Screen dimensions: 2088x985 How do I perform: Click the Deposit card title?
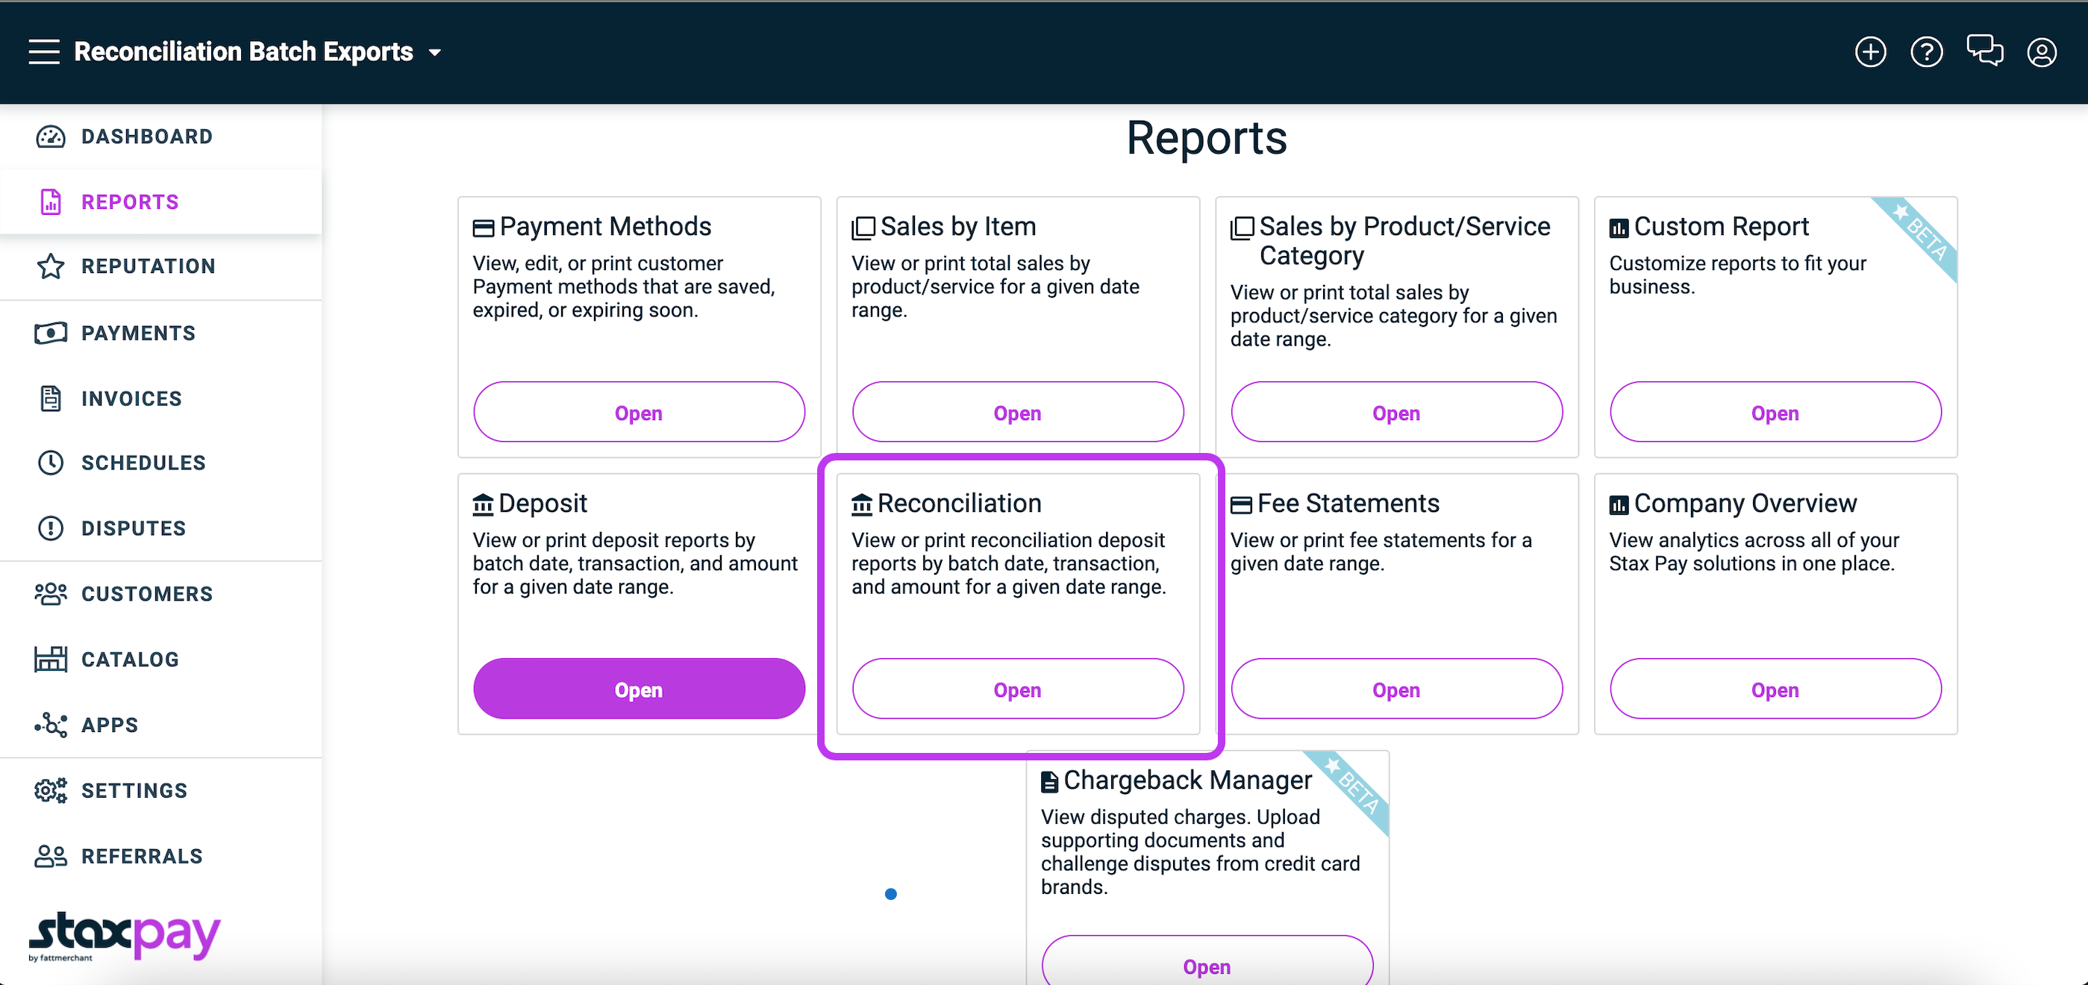(x=543, y=503)
